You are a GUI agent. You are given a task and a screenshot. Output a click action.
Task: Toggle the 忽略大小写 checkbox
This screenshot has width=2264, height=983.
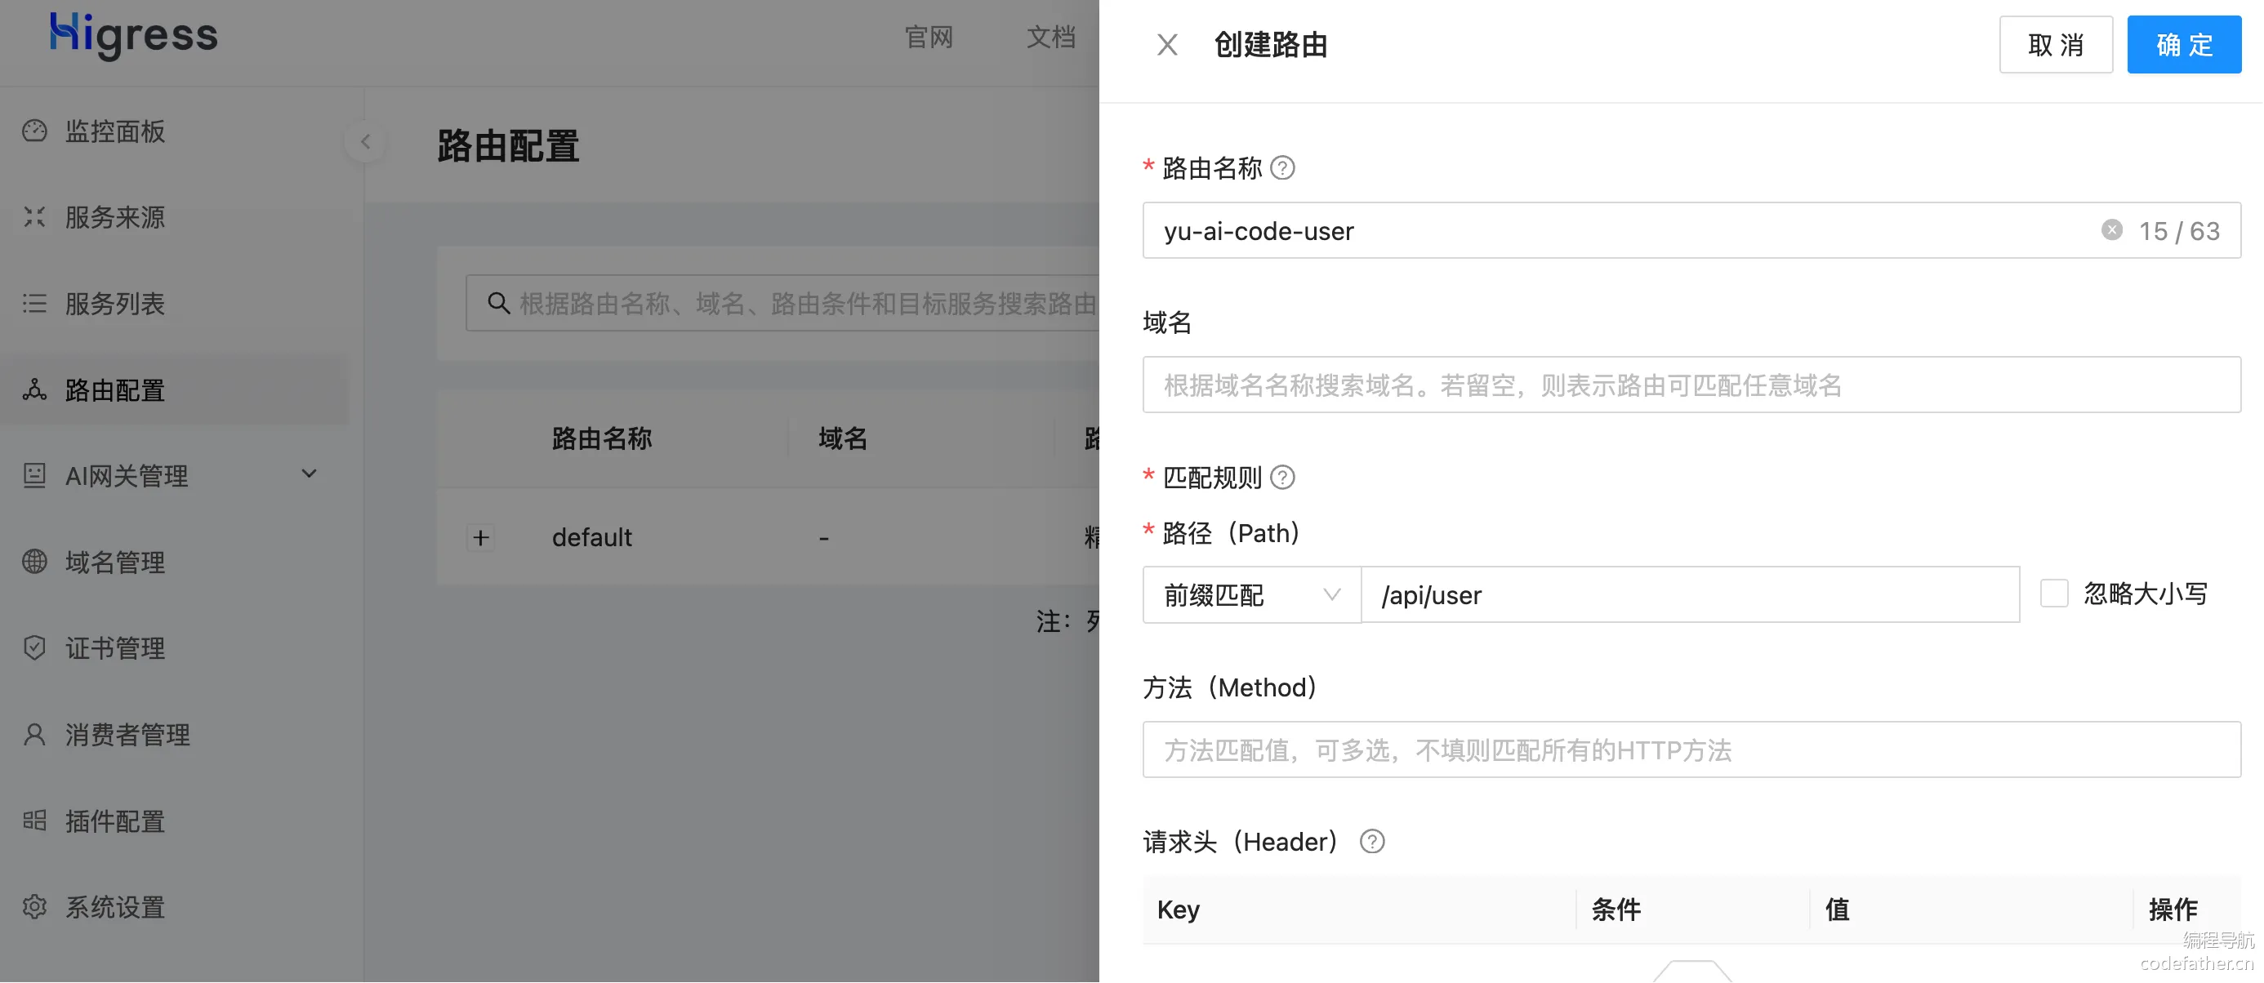click(2054, 594)
